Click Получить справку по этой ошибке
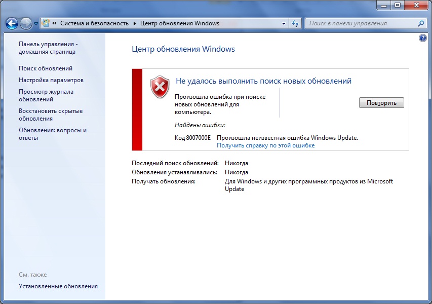This screenshot has width=432, height=304. pyautogui.click(x=265, y=145)
